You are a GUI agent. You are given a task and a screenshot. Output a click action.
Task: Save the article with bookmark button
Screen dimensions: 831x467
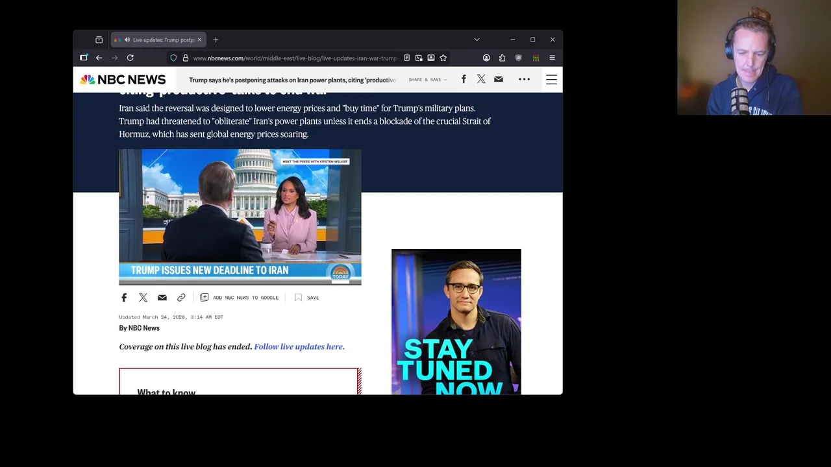pyautogui.click(x=306, y=298)
